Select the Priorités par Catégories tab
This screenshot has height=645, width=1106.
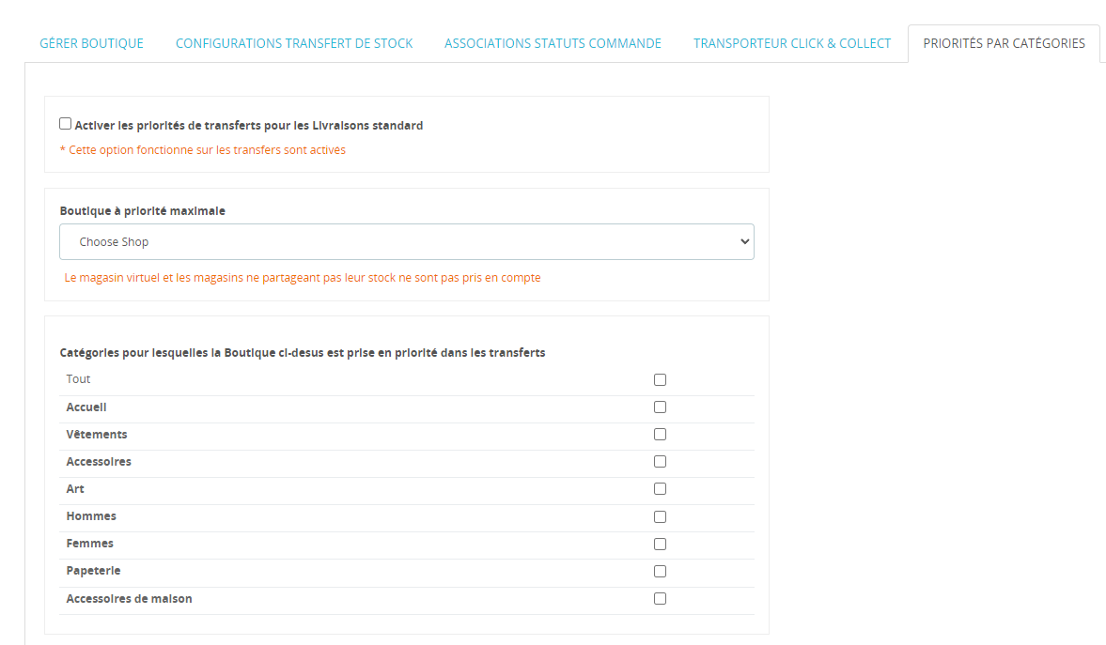(1004, 44)
